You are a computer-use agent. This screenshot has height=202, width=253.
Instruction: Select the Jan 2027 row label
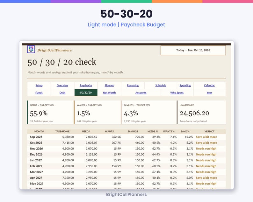point(36,160)
